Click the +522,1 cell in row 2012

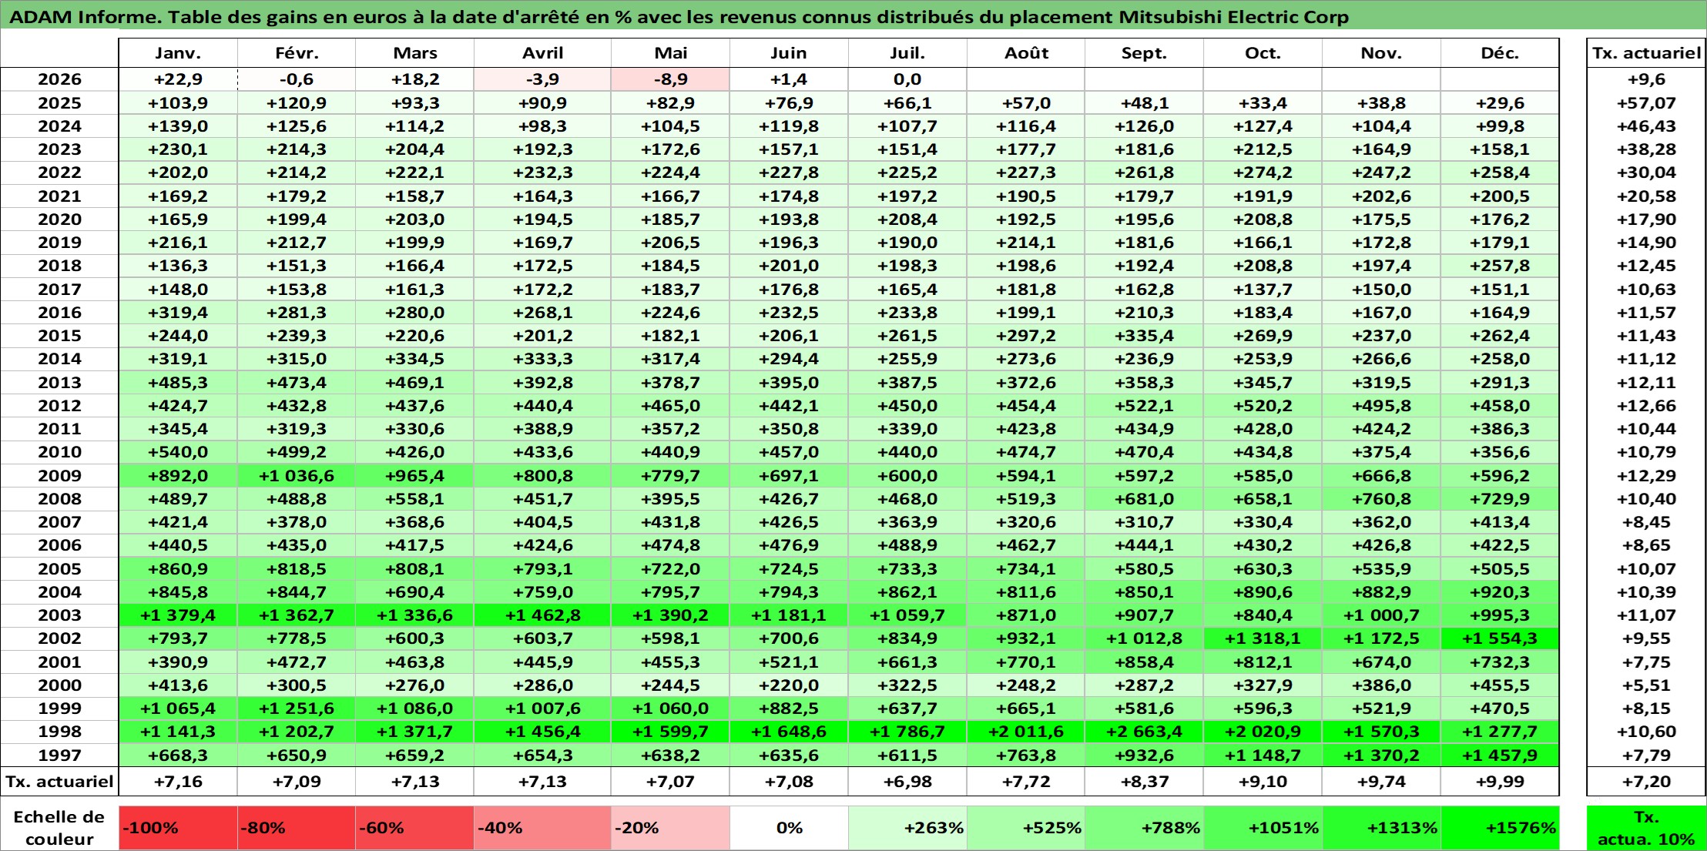coord(1144,406)
